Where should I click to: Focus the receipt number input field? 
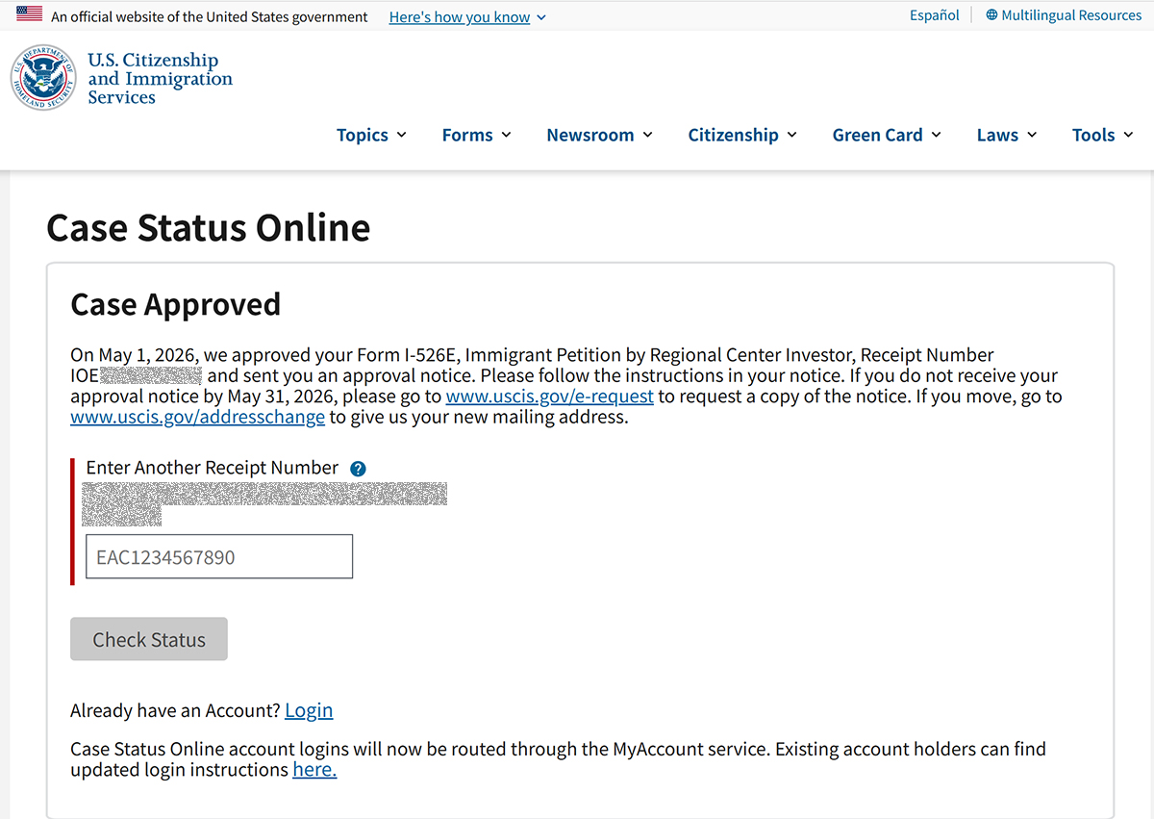pos(219,557)
